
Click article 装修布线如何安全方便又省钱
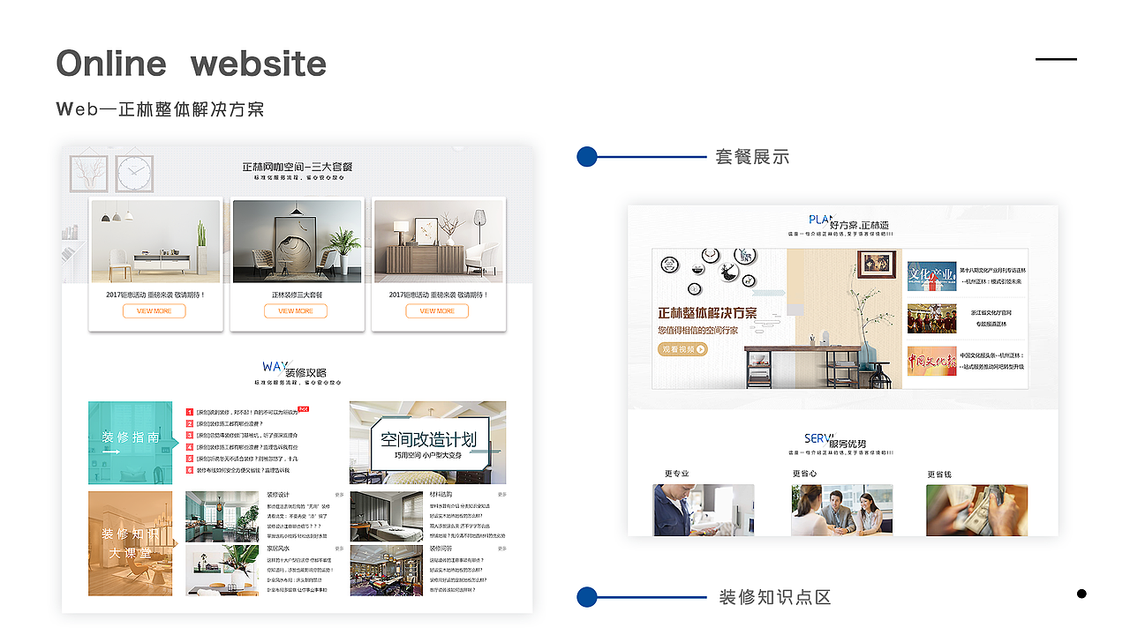[x=243, y=470]
